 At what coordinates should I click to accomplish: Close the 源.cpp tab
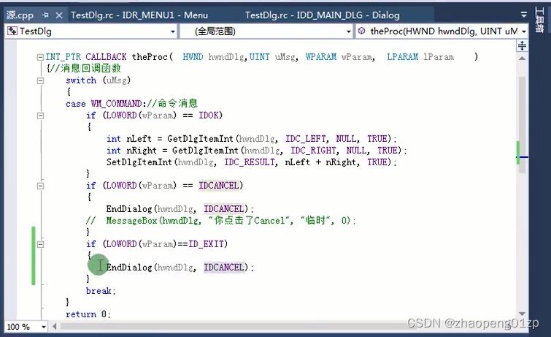click(x=59, y=15)
